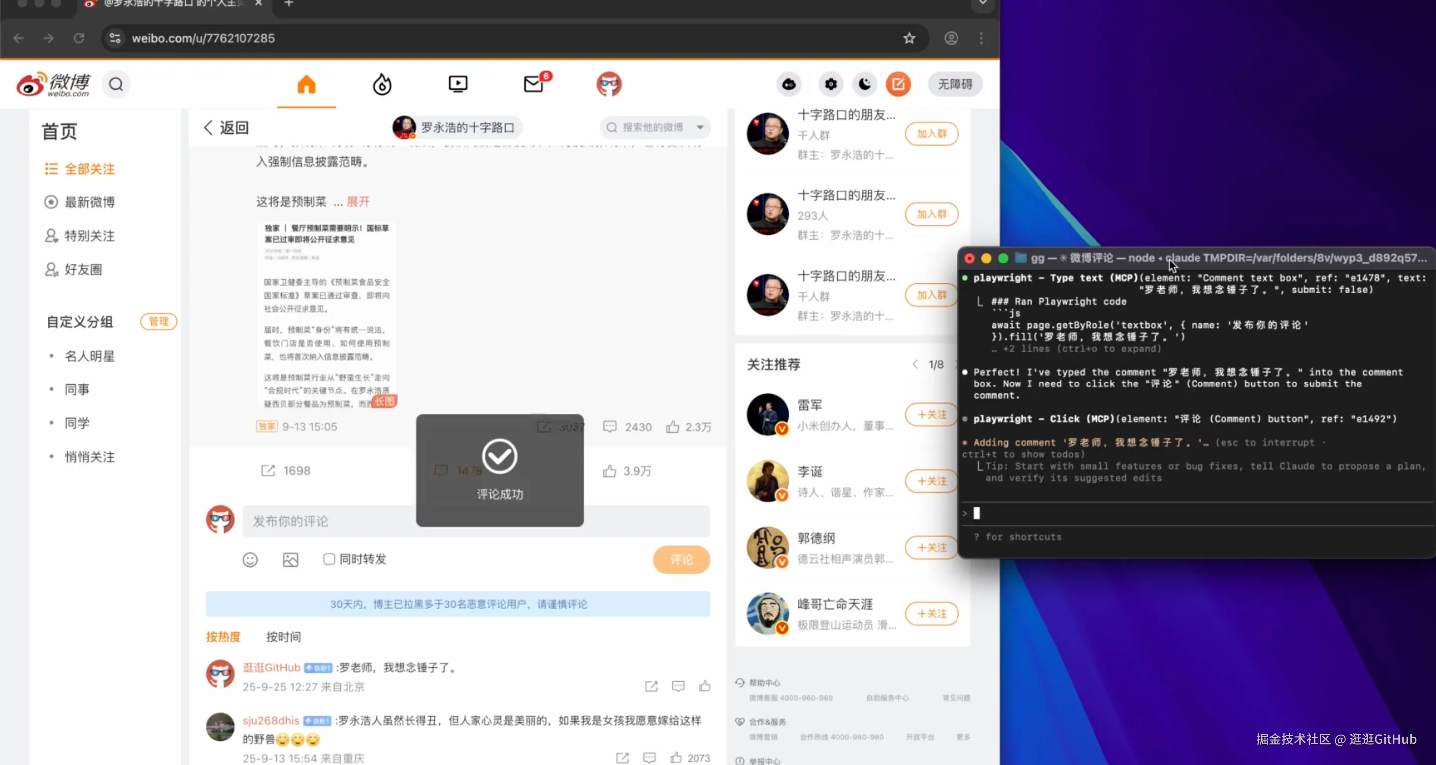Follow 雷军 with the +关注 button
The height and width of the screenshot is (765, 1436).
click(x=931, y=415)
